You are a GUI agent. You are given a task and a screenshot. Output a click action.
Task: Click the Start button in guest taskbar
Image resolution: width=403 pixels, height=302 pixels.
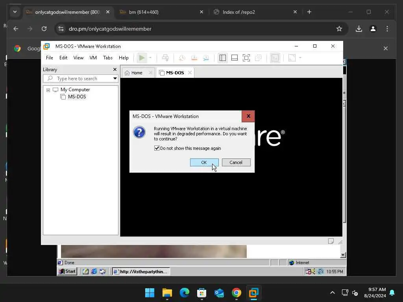tap(67, 271)
